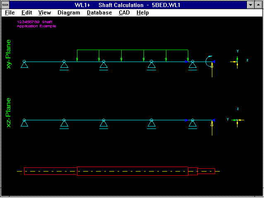Click the xz-Plane coordinate axis symbol

pos(237,120)
